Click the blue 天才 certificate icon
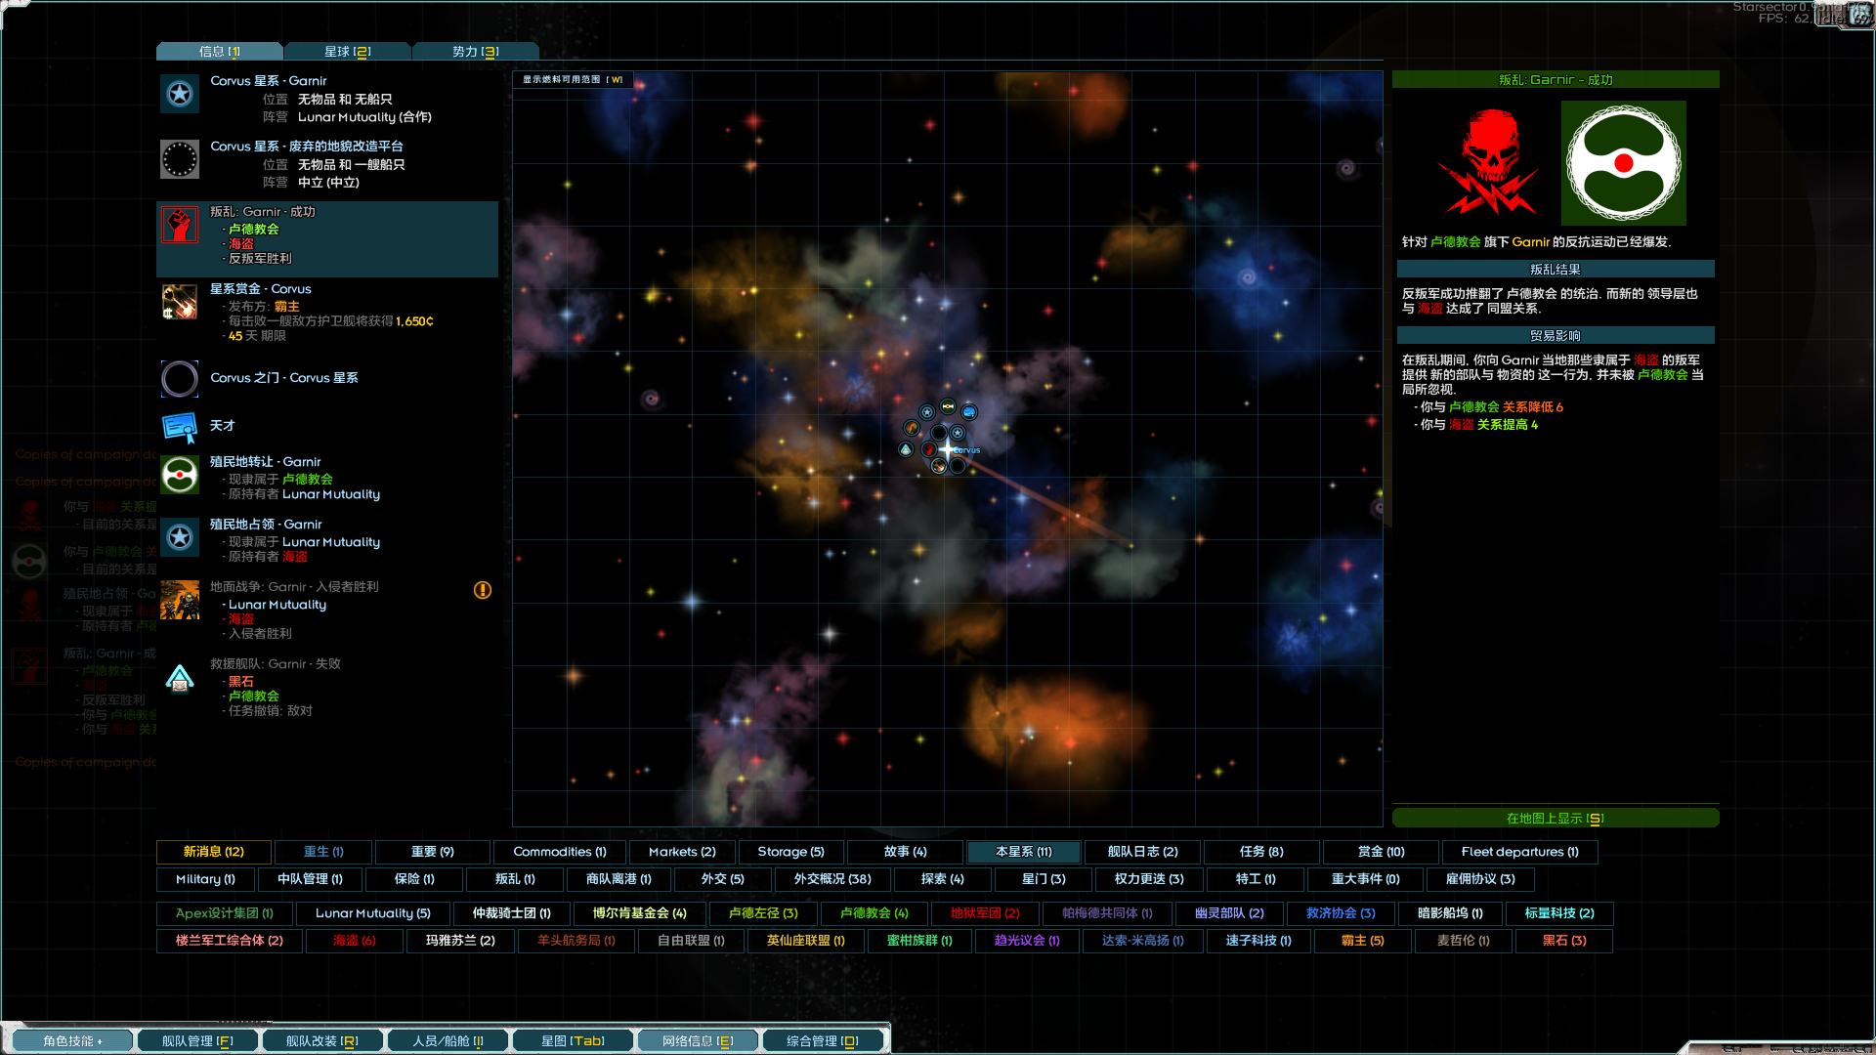 tap(180, 427)
